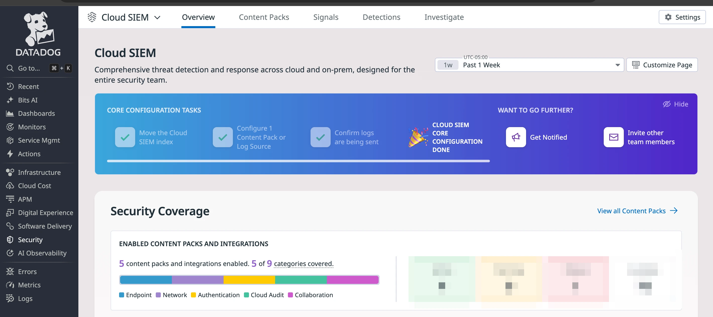
Task: Toggle the Configure 1 Content Pack task checkmark
Action: 223,137
